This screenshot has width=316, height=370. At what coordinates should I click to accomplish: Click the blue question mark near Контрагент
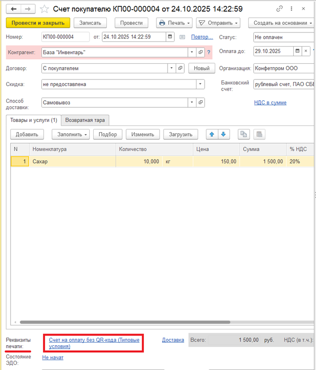coord(209,52)
